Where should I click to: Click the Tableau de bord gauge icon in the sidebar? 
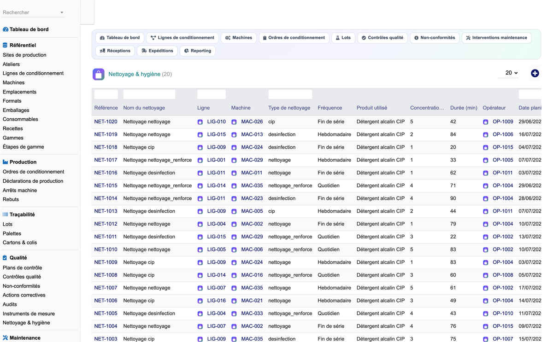click(6, 29)
